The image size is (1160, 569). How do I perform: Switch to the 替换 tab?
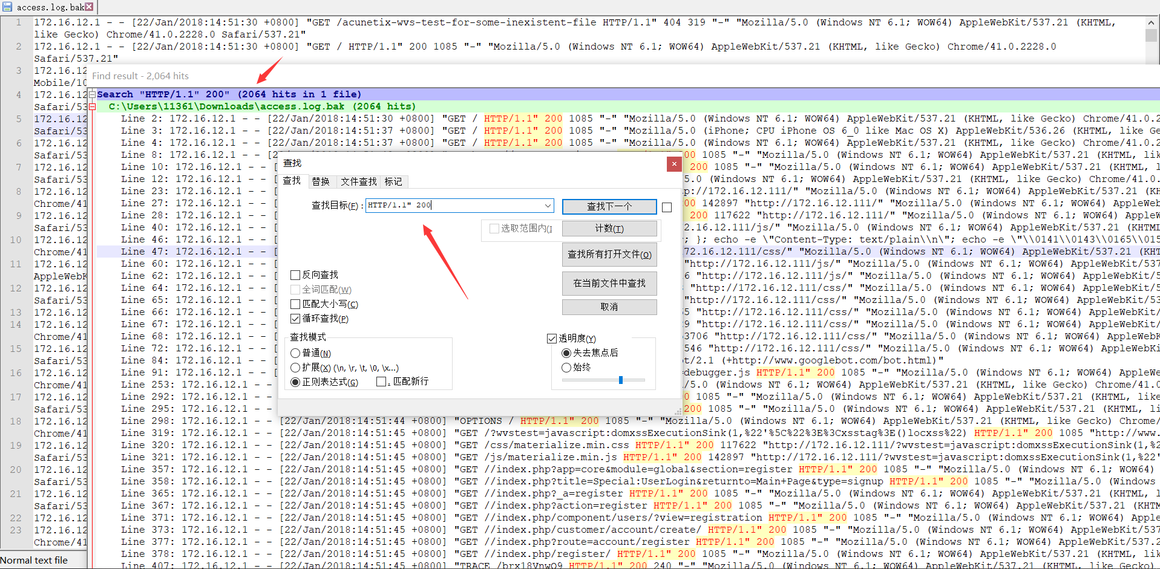click(321, 181)
